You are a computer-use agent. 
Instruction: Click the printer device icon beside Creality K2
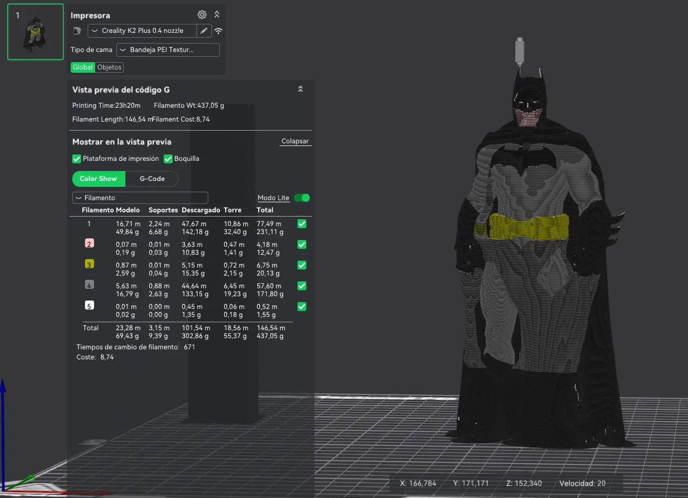coord(77,31)
